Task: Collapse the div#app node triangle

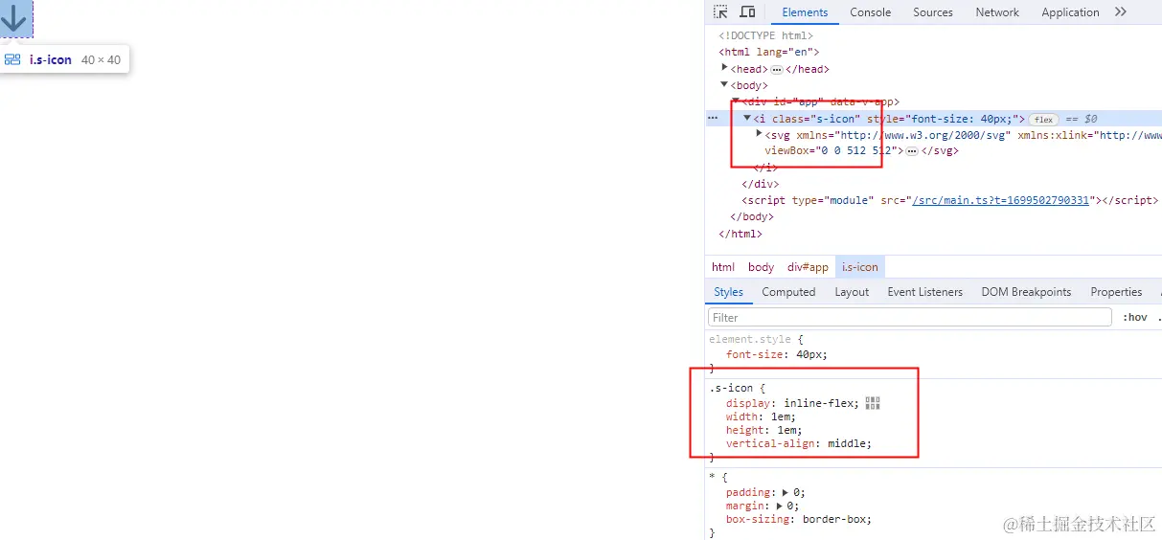Action: (x=736, y=101)
